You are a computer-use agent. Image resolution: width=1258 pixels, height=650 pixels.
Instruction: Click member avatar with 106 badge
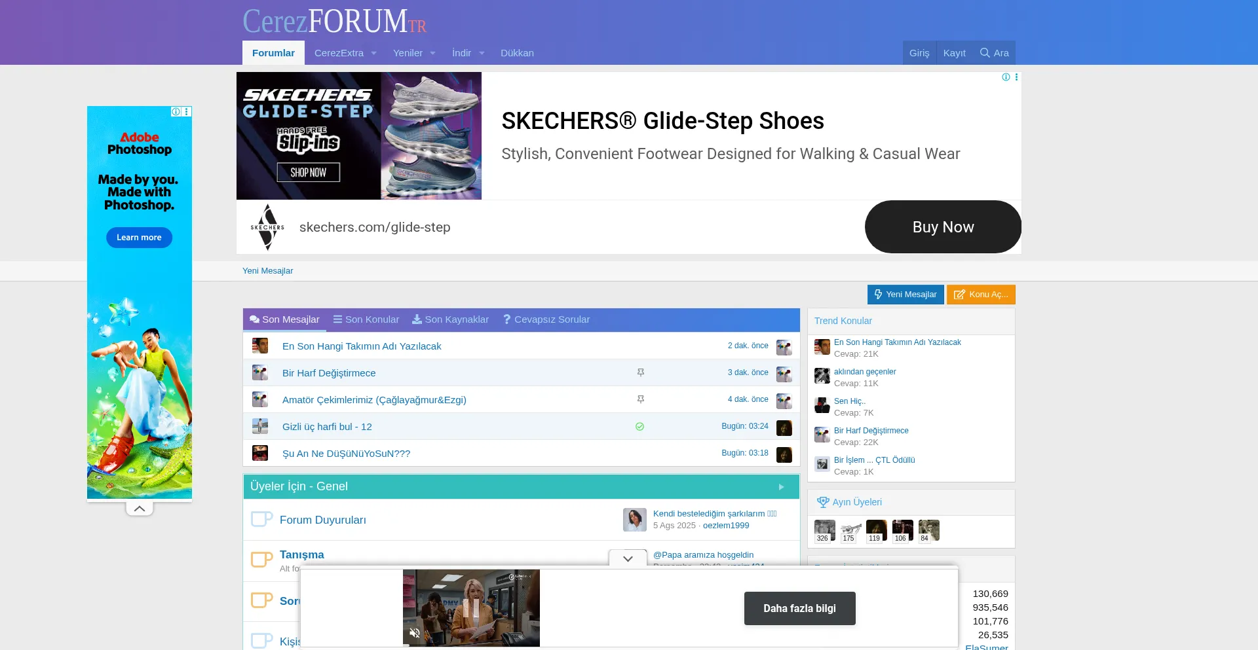(903, 531)
